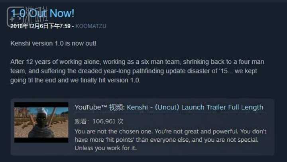The width and height of the screenshot is (287, 162).
Task: Open KOOMATZU's author profile link
Action: point(91,26)
